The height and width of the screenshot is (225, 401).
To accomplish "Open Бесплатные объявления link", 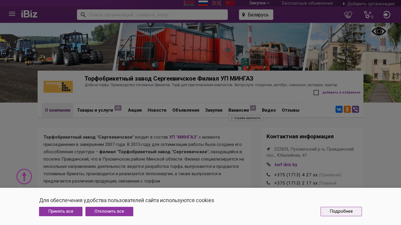I will click(x=307, y=3).
